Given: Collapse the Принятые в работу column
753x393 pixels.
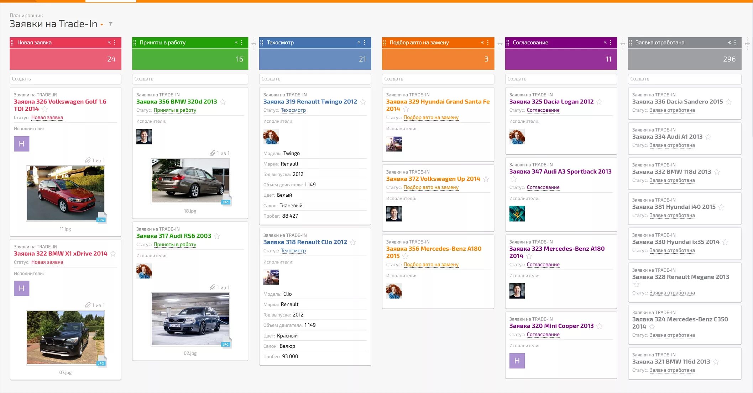Looking at the screenshot, I should (236, 43).
